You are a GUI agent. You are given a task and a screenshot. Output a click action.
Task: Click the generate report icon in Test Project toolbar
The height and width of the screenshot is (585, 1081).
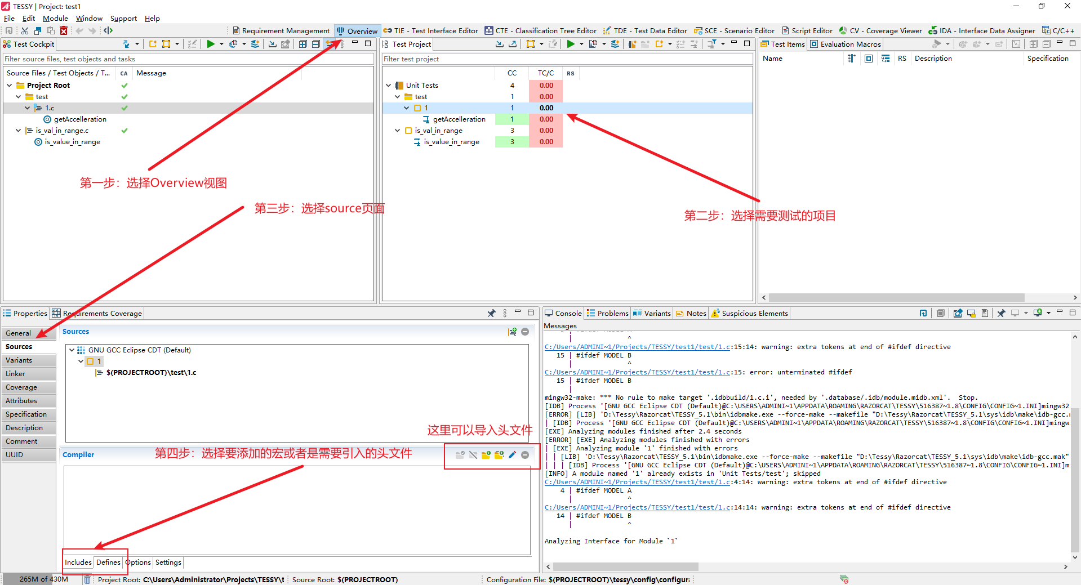coord(593,44)
